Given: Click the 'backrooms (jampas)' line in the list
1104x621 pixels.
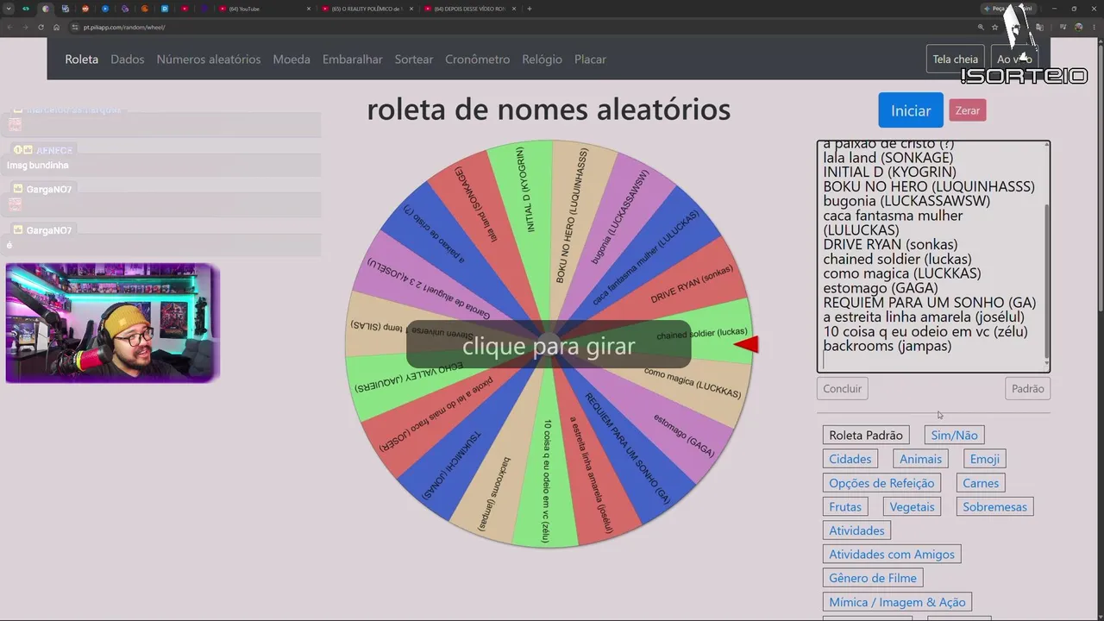Looking at the screenshot, I should pos(888,346).
